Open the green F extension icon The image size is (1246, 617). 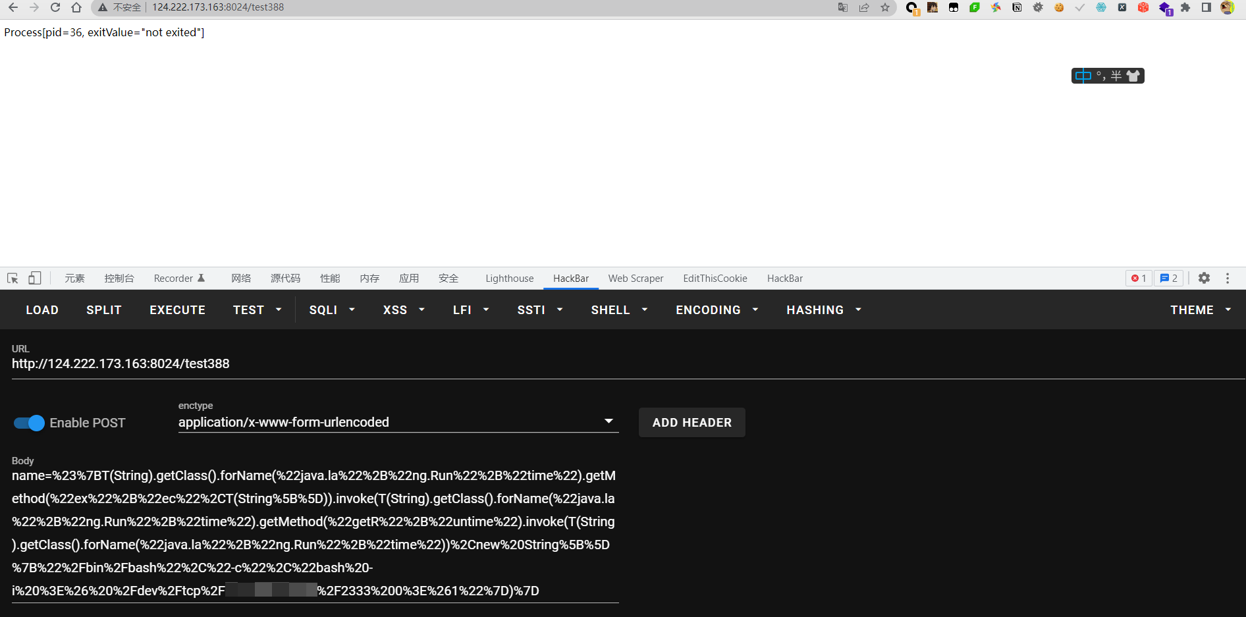[975, 7]
